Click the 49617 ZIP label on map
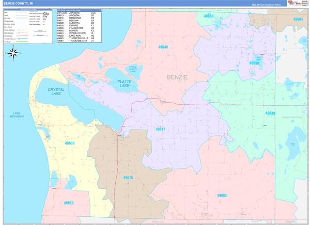The height and width of the screenshot is (225, 310). coord(160,130)
